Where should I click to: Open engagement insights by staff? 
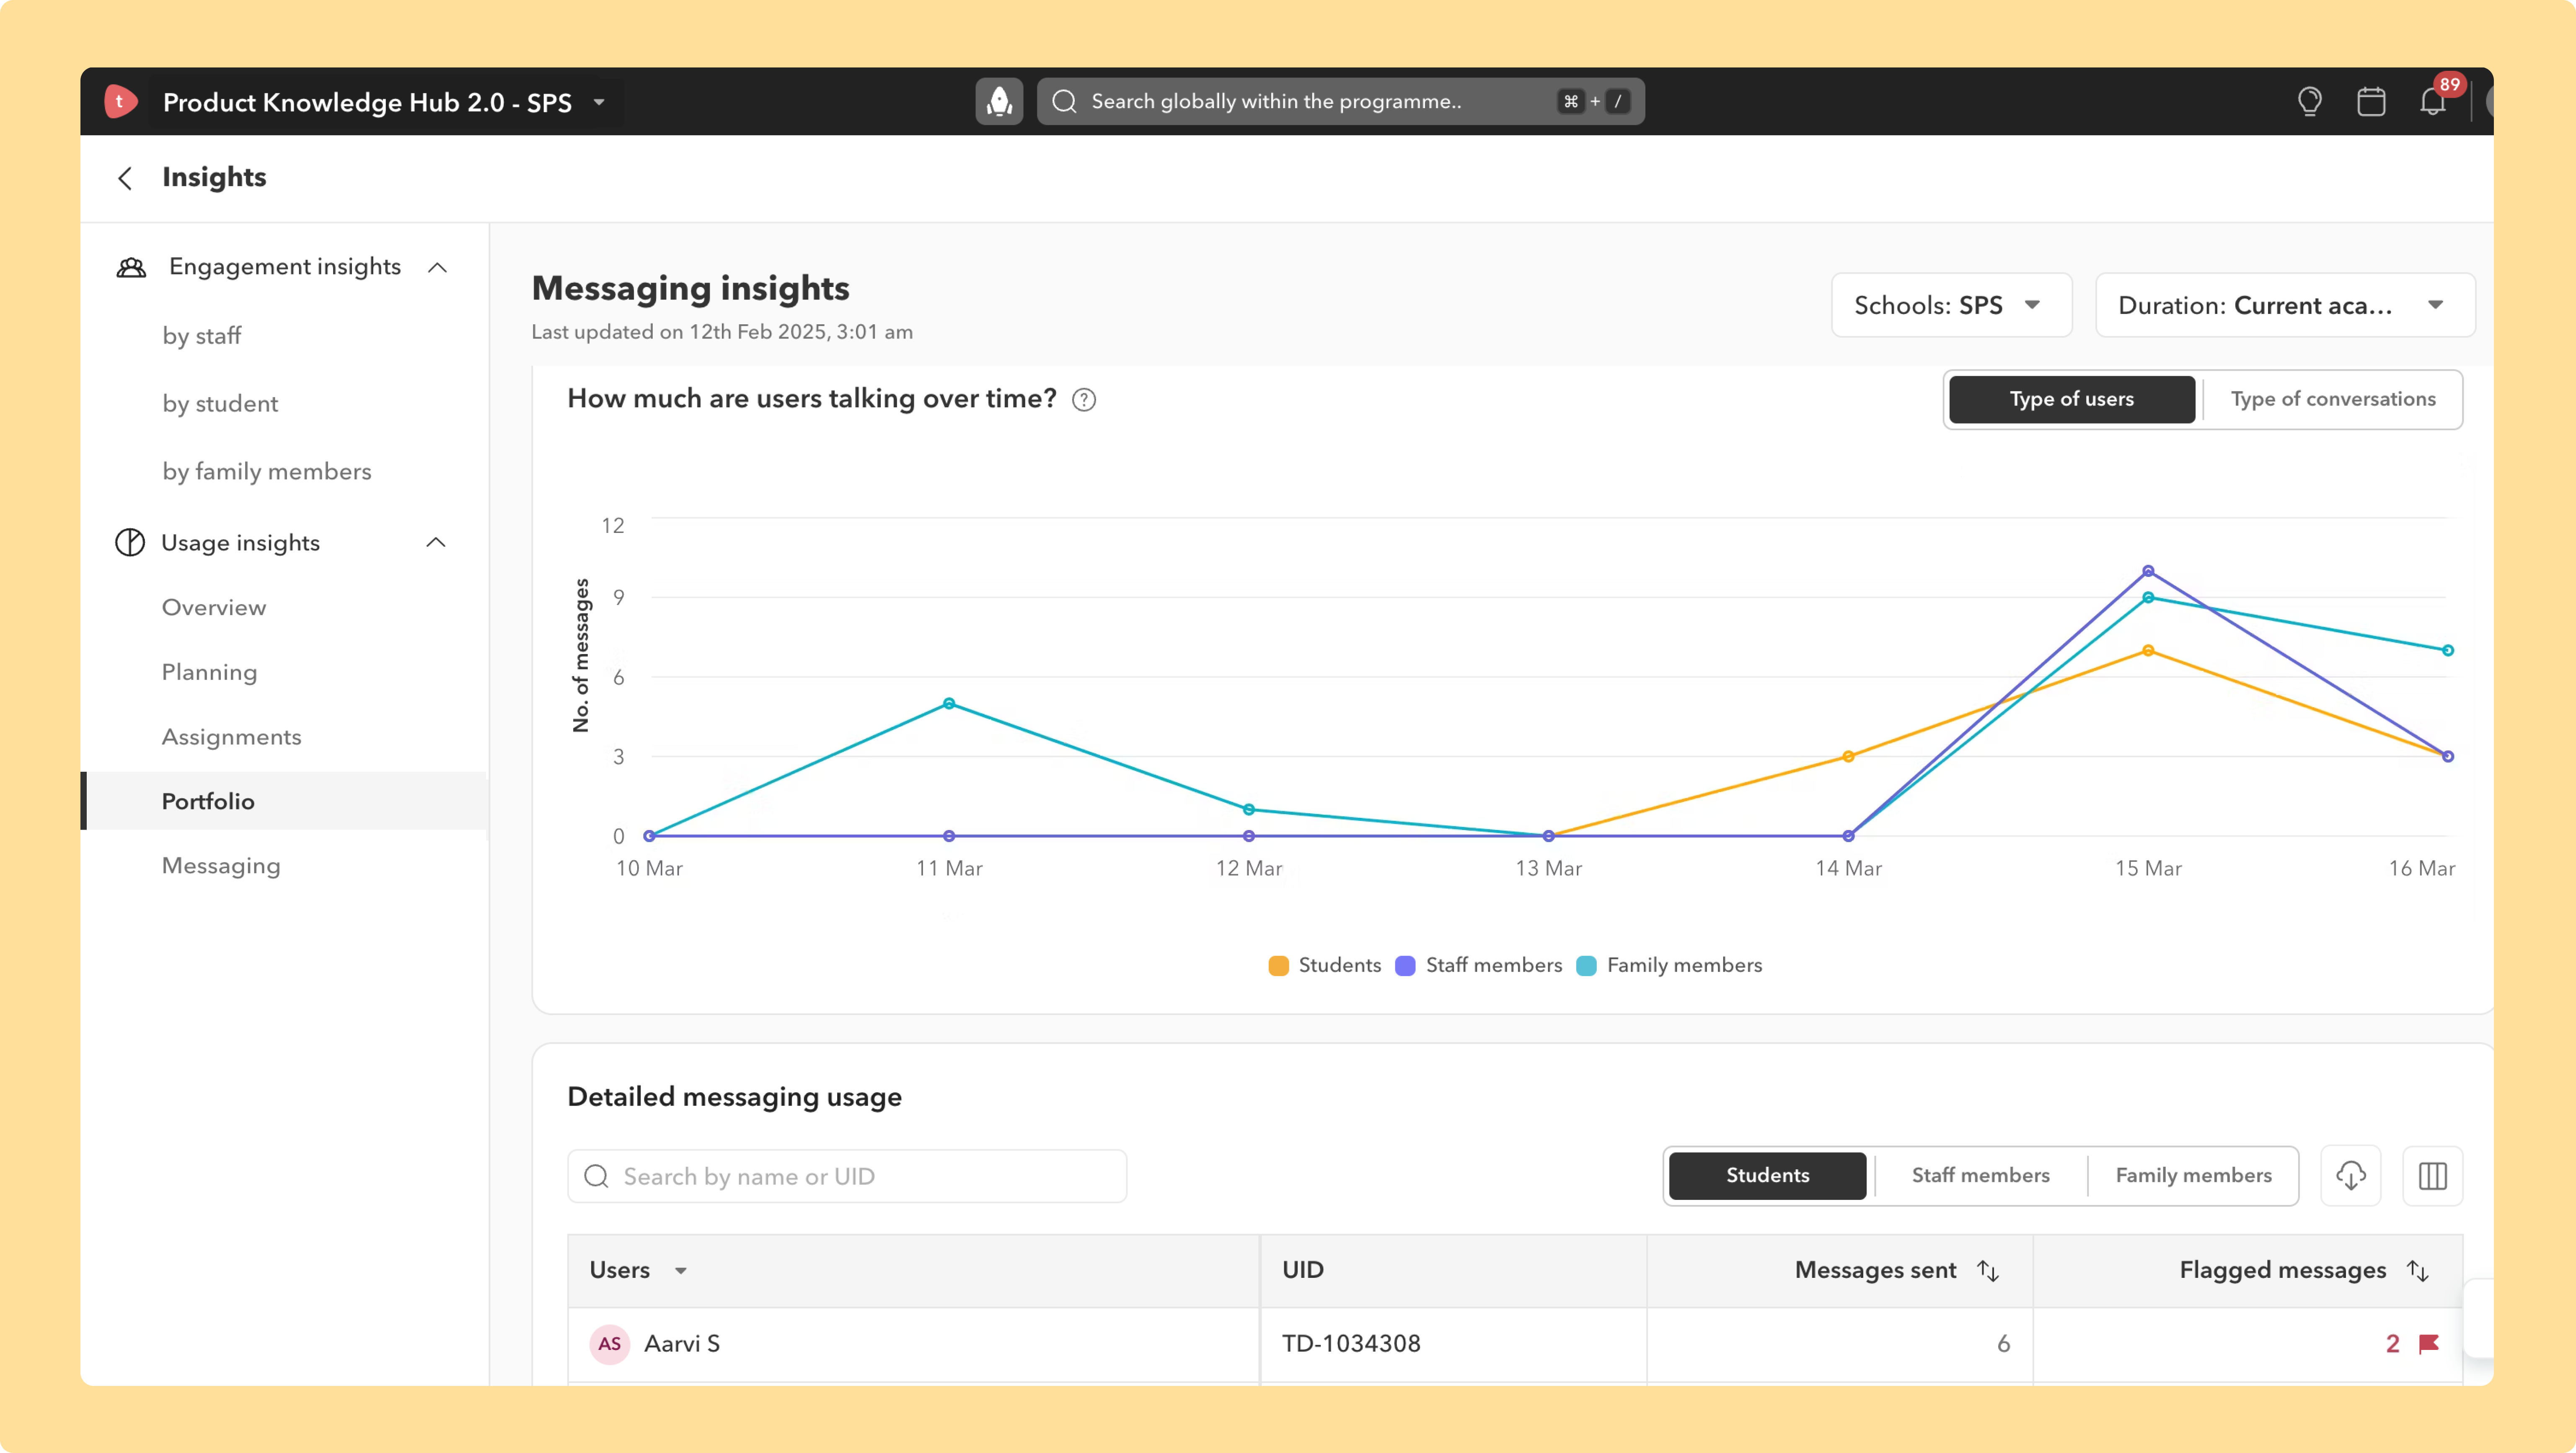tap(202, 336)
